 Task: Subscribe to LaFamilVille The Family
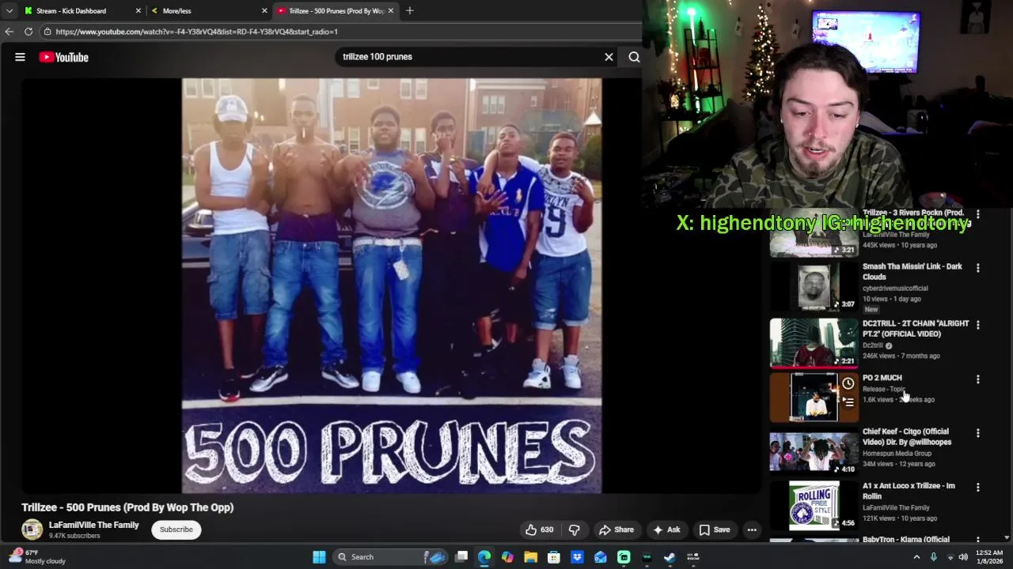click(176, 529)
